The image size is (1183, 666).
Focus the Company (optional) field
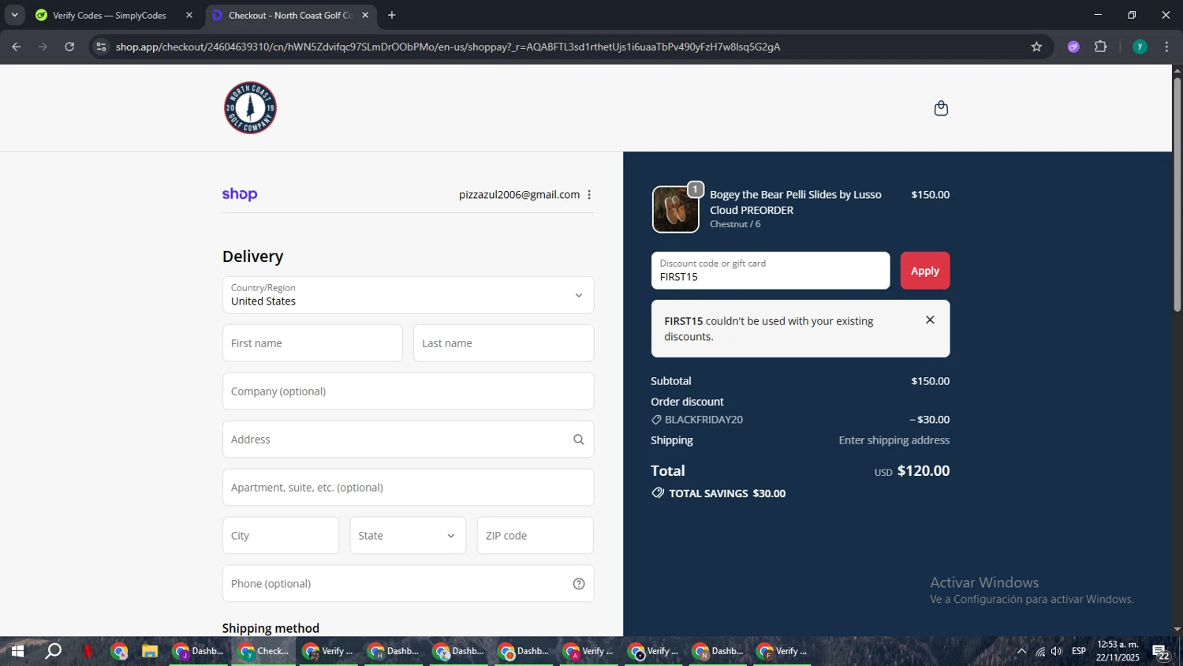pos(408,391)
